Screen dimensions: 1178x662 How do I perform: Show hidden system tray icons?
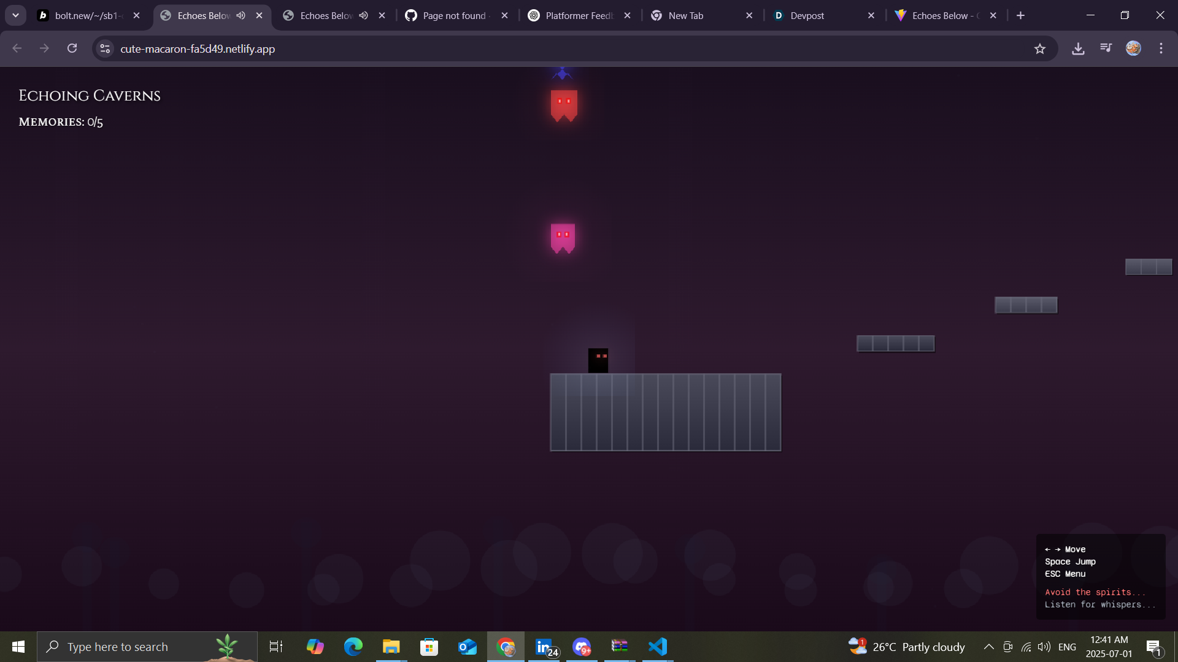tap(988, 647)
